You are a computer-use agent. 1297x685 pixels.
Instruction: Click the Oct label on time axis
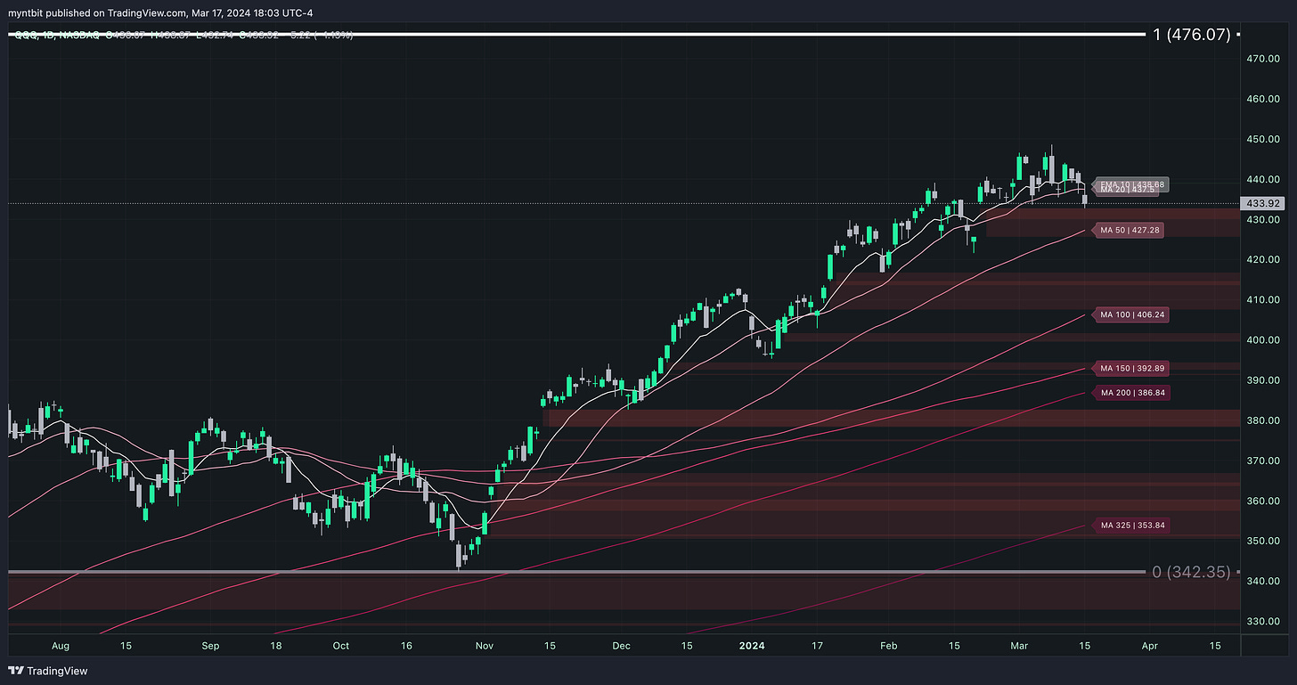(x=340, y=644)
